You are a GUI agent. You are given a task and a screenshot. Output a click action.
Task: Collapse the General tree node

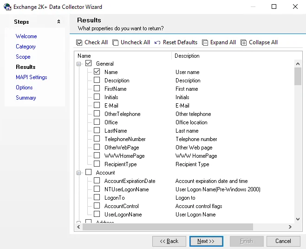tap(78, 64)
